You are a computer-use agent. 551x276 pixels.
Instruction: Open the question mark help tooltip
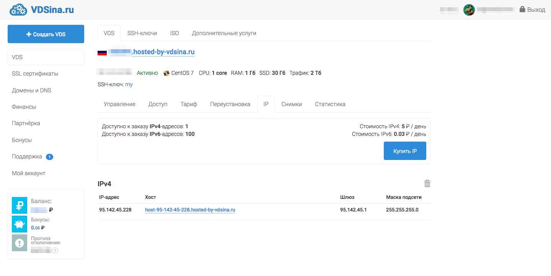pos(55,250)
